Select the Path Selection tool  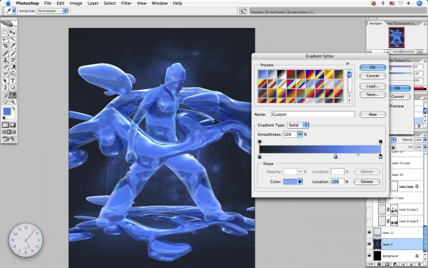coord(5,81)
